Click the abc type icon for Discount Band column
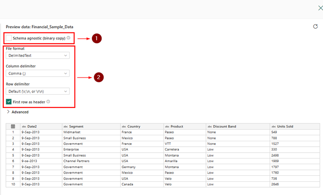This screenshot has height=195, width=323. 210,127
